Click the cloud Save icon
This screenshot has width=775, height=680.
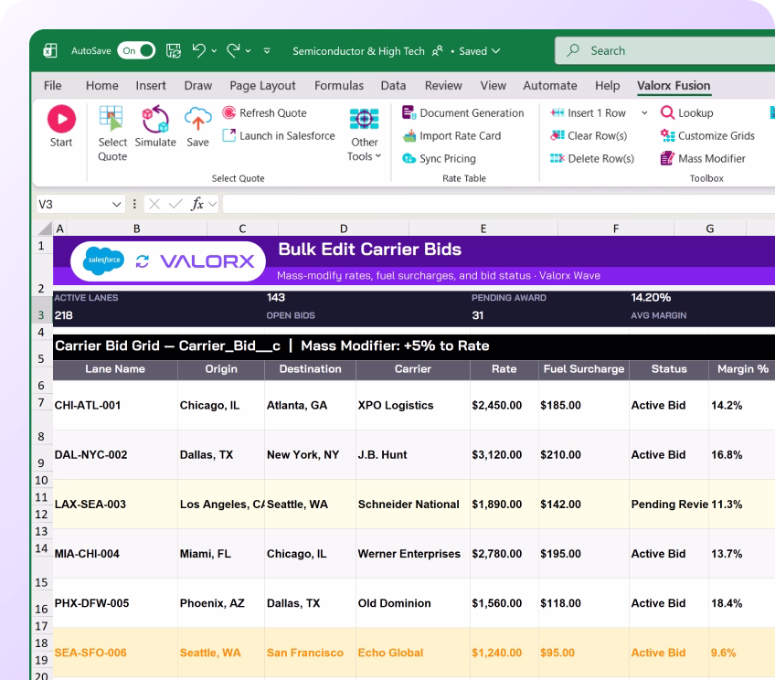pos(197,119)
